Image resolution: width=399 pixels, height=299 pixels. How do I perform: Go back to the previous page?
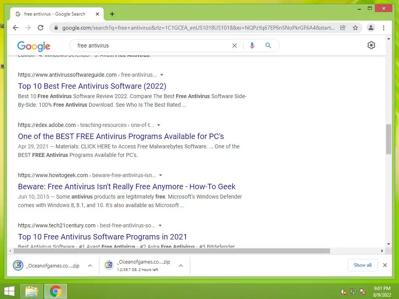[16, 28]
